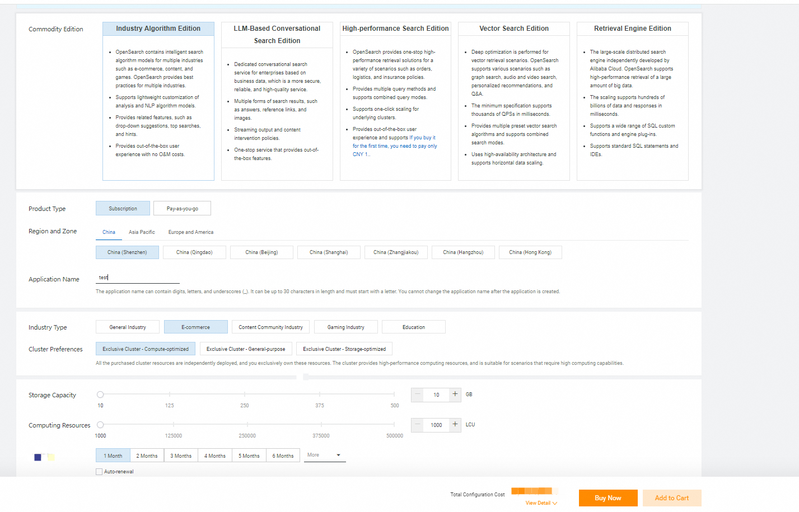Screen dimensions: 799x512
Task: Choose 3 Months duration
Action: pos(181,455)
